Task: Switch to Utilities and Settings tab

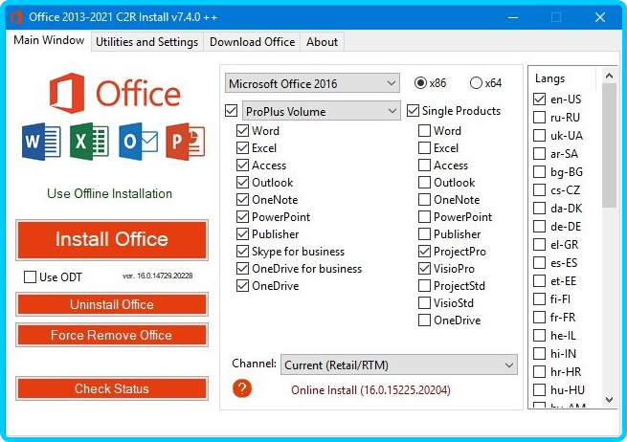Action: coord(146,42)
